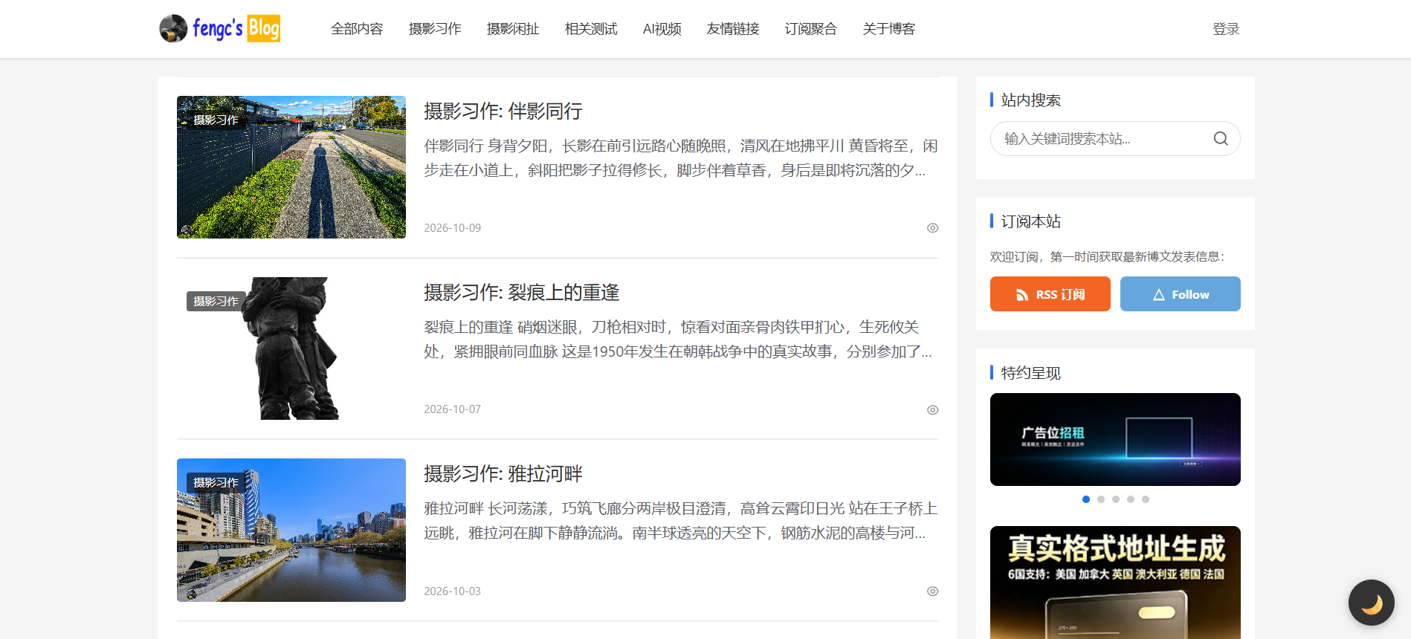This screenshot has width=1411, height=639.
Task: Click the date 2026-10-03
Action: click(453, 591)
